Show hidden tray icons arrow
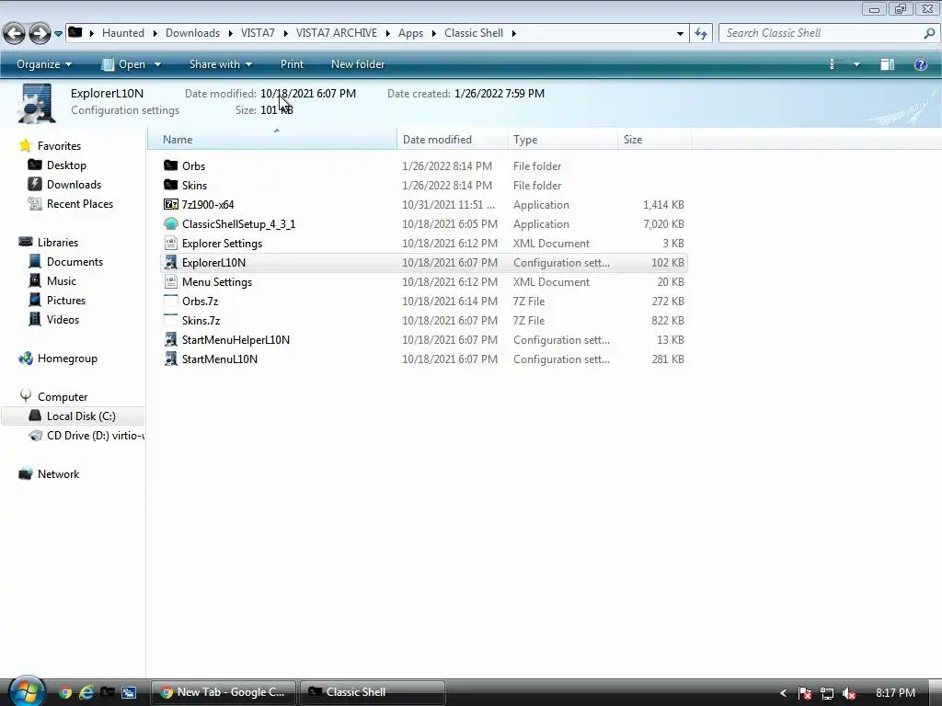 [783, 693]
